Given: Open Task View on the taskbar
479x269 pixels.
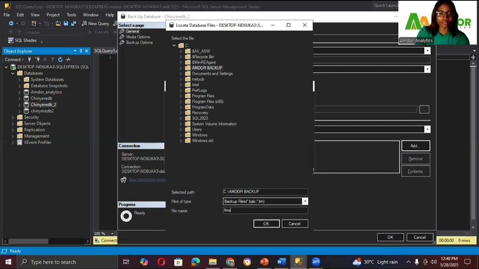Looking at the screenshot, I should coord(126,262).
